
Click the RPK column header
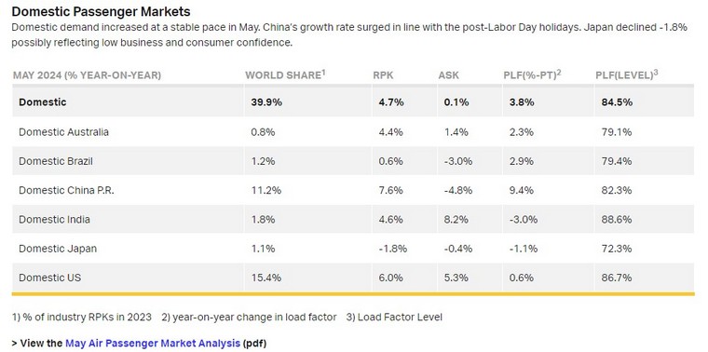point(383,75)
